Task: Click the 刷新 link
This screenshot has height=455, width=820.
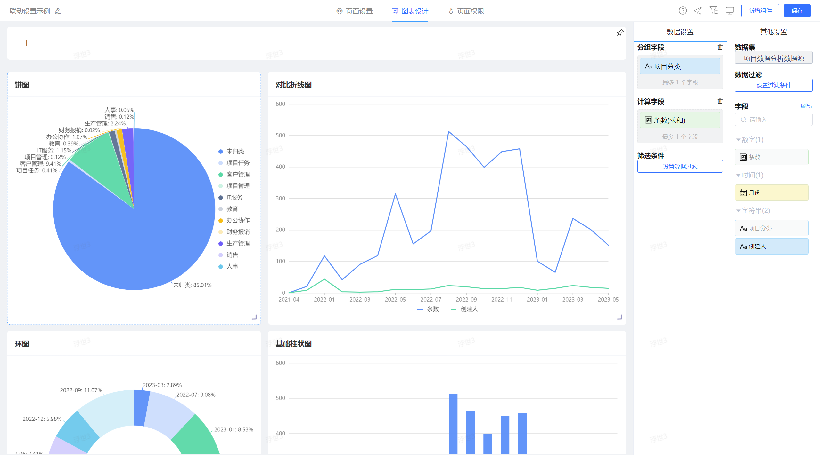Action: tap(806, 106)
